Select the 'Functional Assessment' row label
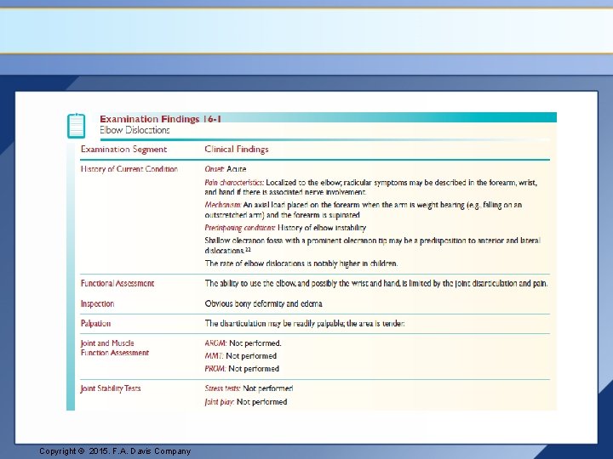The image size is (613, 459). tap(117, 283)
